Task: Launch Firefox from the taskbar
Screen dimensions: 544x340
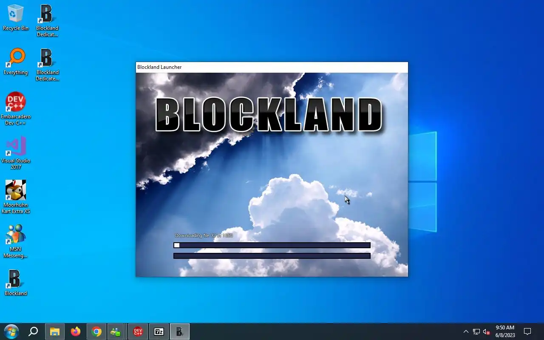Action: [76, 331]
